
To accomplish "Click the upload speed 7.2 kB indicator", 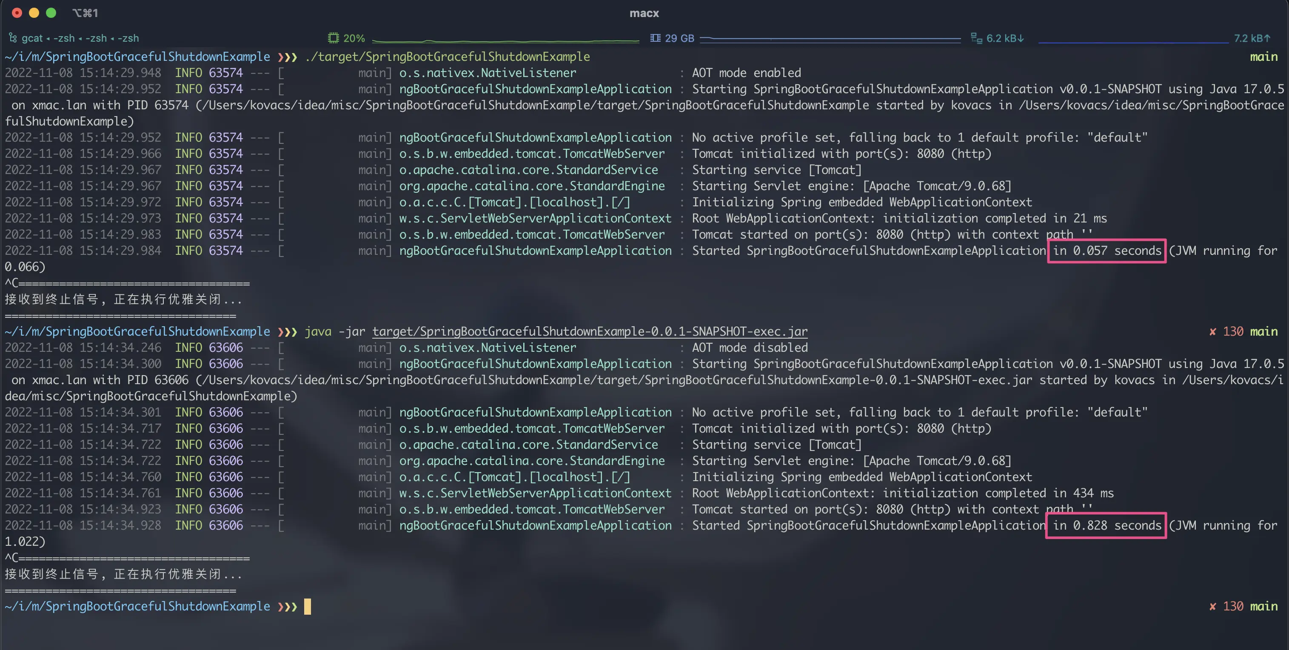I will (1252, 38).
